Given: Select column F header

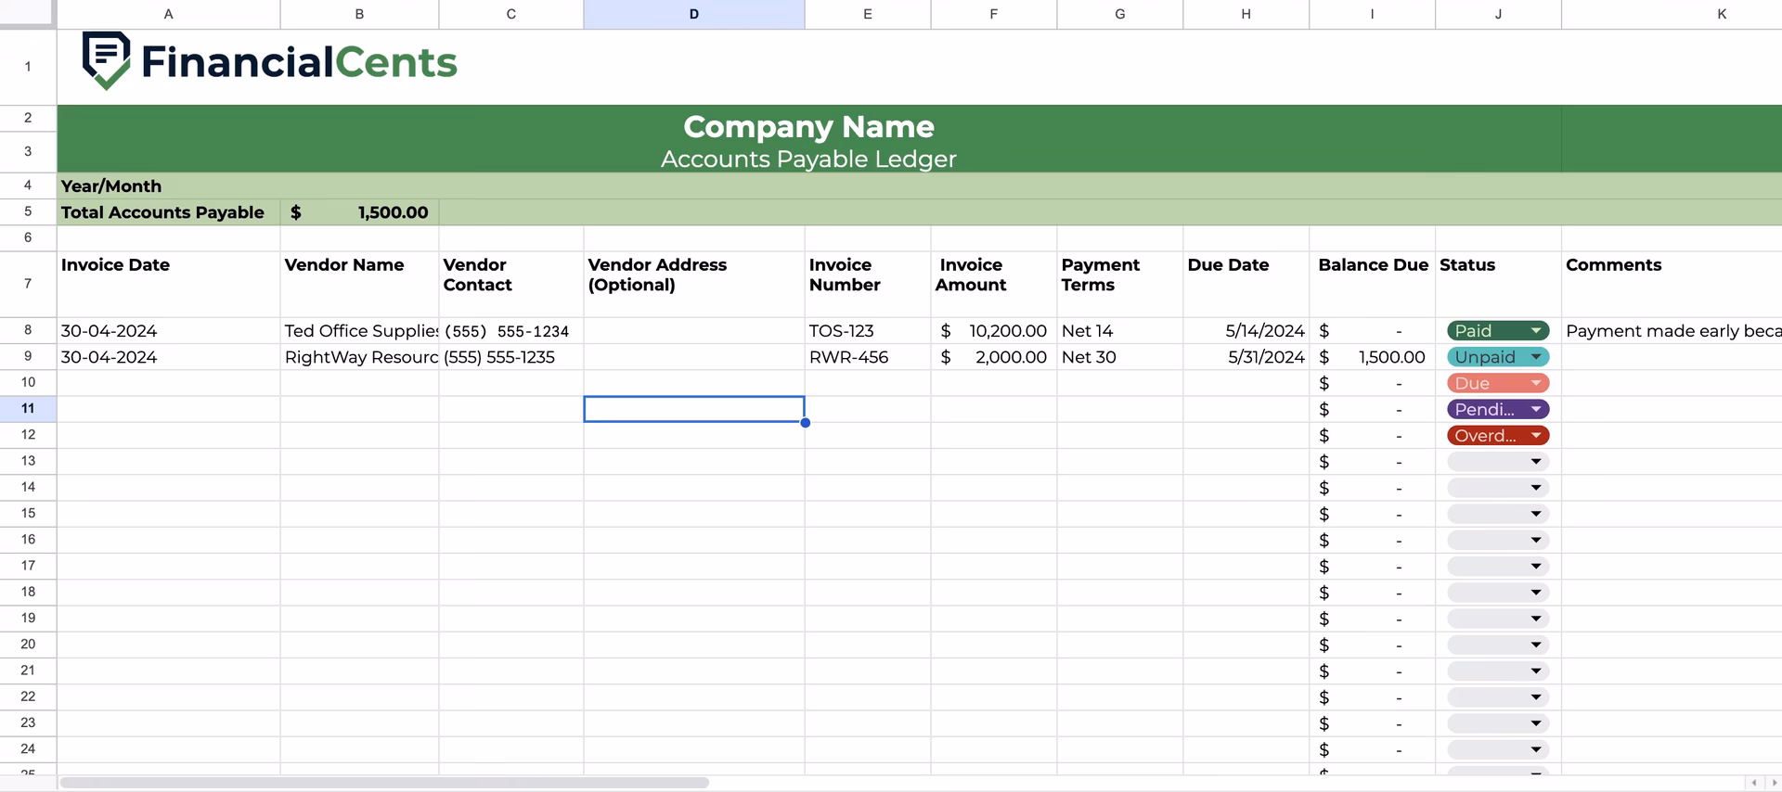Looking at the screenshot, I should pos(994,14).
